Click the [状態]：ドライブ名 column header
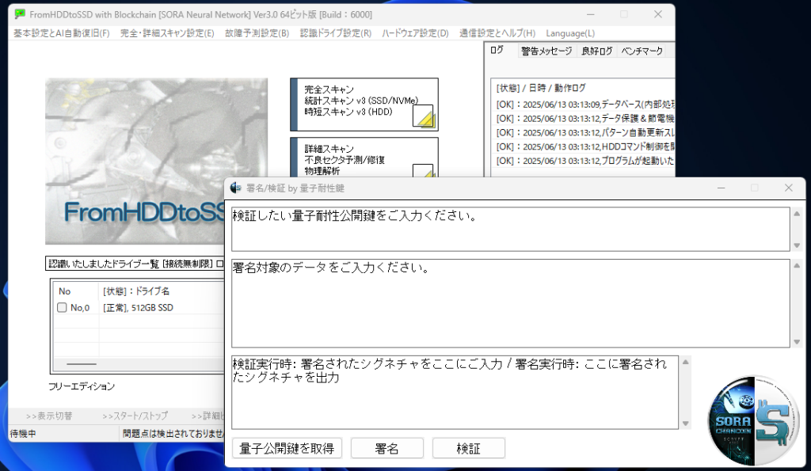The width and height of the screenshot is (811, 471). point(136,291)
